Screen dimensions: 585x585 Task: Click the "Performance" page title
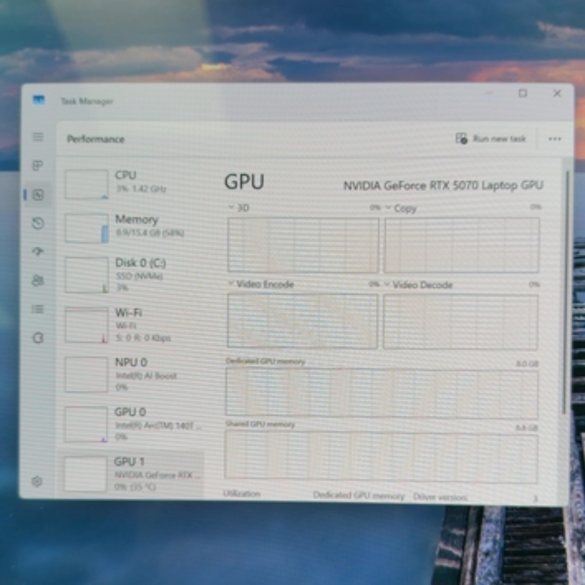[96, 139]
